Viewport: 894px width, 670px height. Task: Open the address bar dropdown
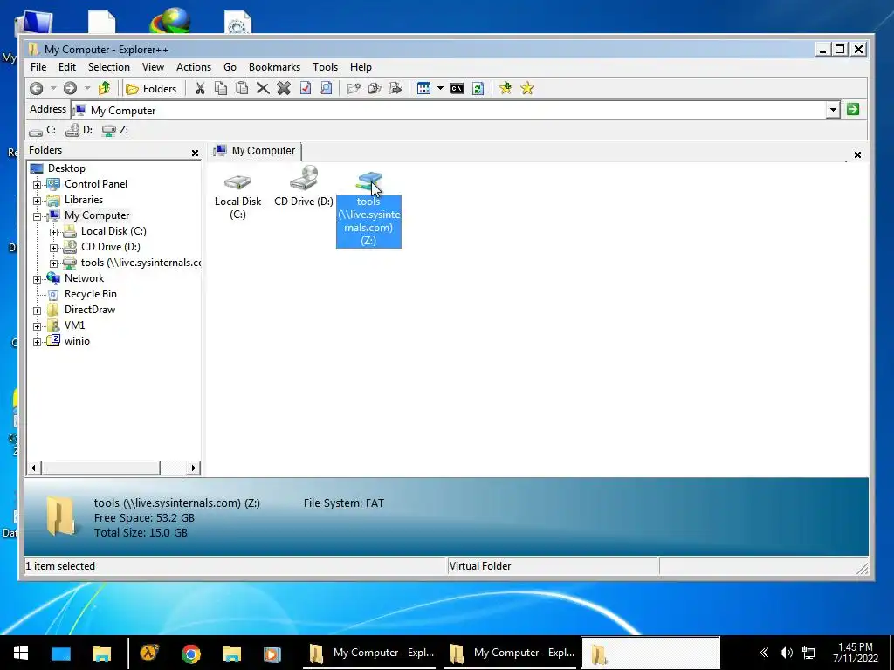[833, 109]
